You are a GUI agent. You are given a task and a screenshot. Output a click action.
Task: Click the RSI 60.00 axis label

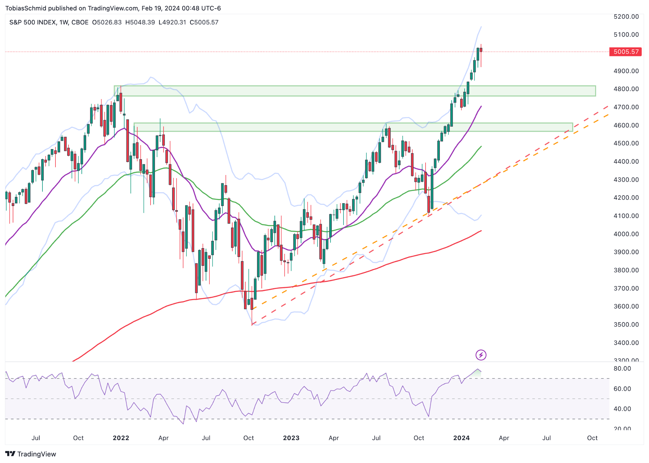coord(622,389)
